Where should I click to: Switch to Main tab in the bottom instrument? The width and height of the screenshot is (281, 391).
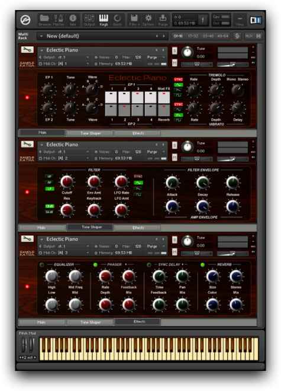[41, 322]
